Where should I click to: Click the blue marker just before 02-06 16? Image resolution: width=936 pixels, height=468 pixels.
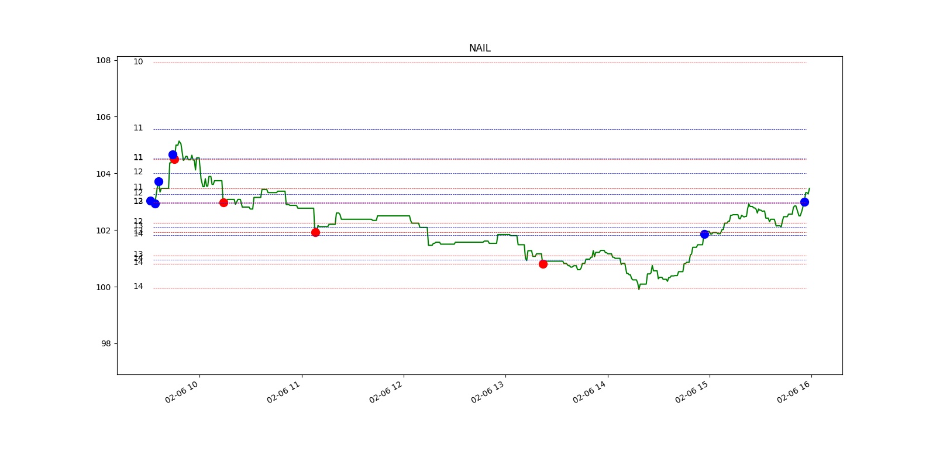click(x=804, y=202)
